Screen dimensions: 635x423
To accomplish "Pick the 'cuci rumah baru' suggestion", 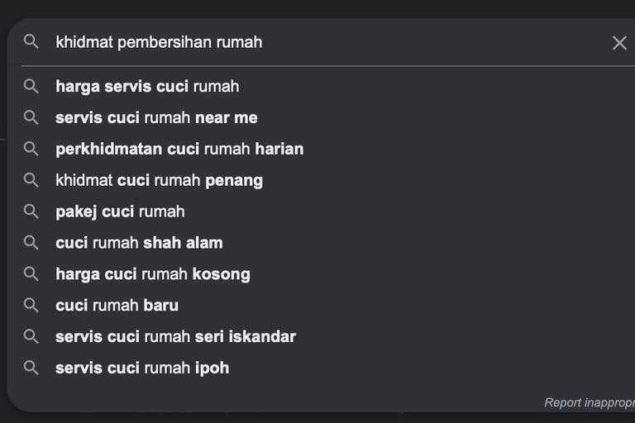I will (117, 306).
